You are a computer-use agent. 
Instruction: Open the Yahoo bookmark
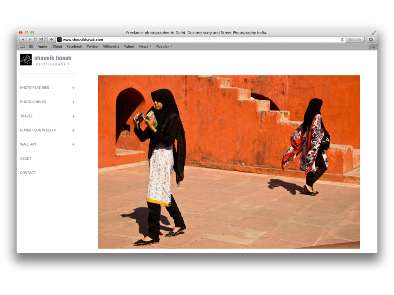coord(129,46)
